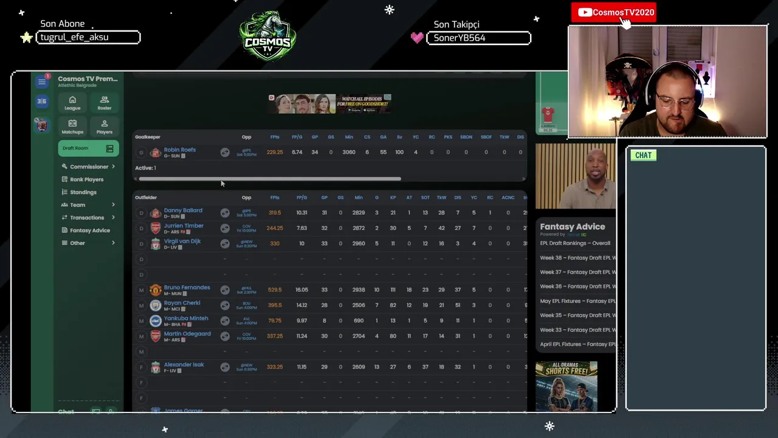The height and width of the screenshot is (438, 778).
Task: Click Brighton crest beside Yankuba Minteh
Action: 156,321
